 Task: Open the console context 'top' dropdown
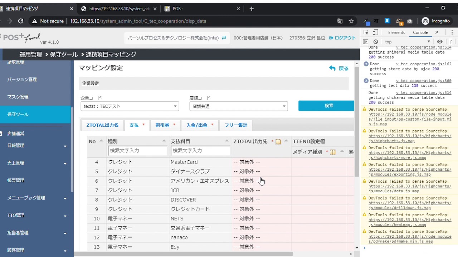[x=407, y=42]
